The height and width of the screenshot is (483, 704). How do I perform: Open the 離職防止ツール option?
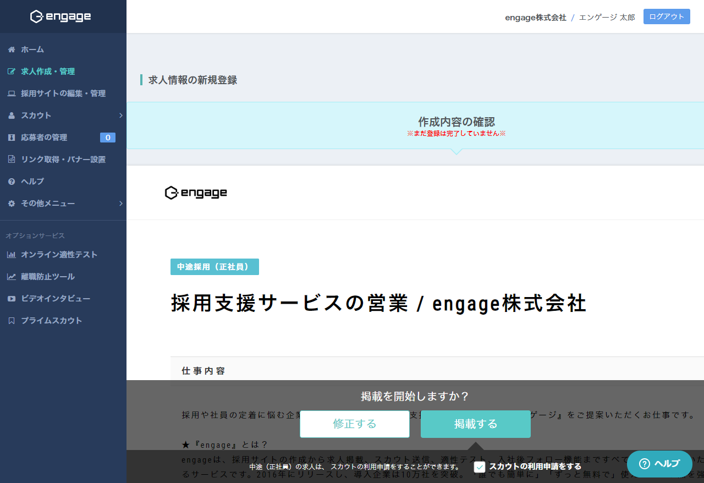point(63,277)
